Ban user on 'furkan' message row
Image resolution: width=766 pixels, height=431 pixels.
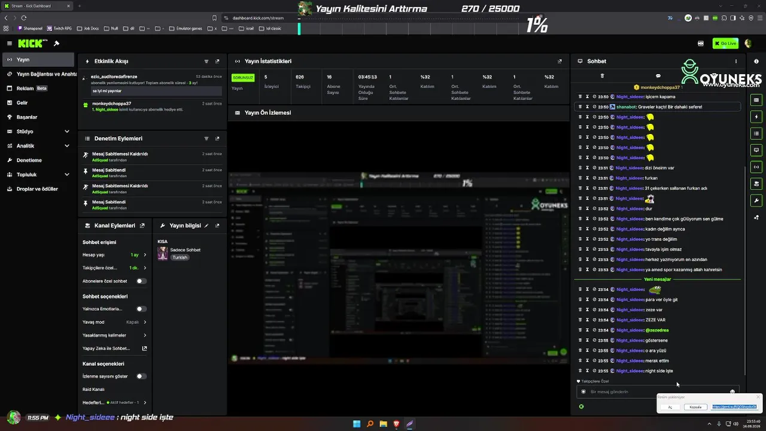(x=594, y=178)
